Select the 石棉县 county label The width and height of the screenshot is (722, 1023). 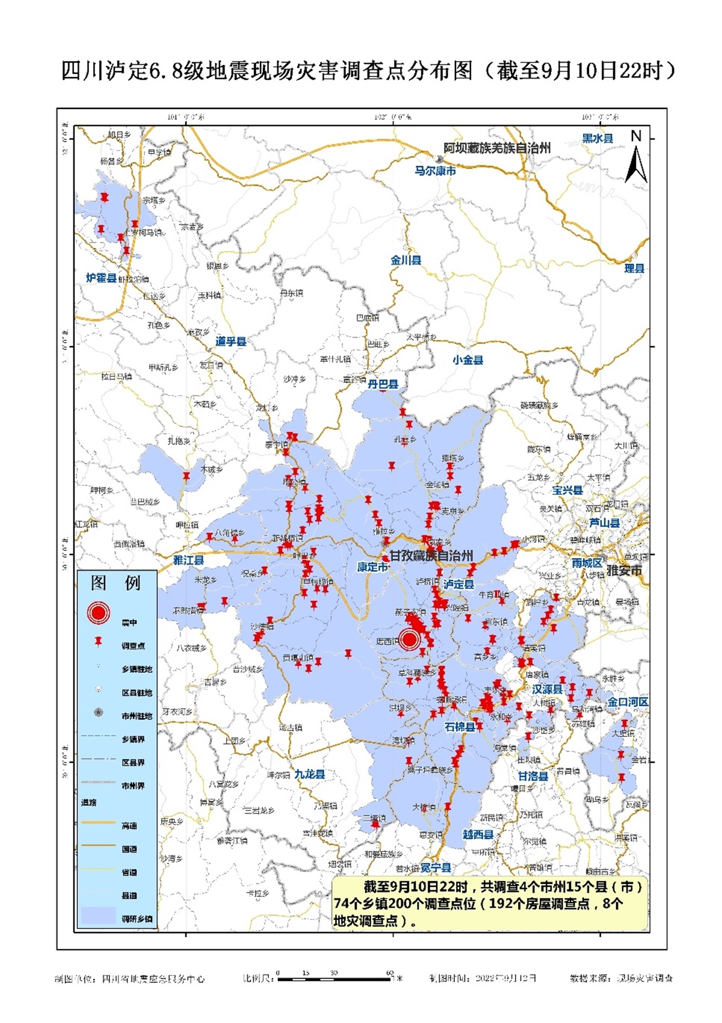click(x=460, y=727)
